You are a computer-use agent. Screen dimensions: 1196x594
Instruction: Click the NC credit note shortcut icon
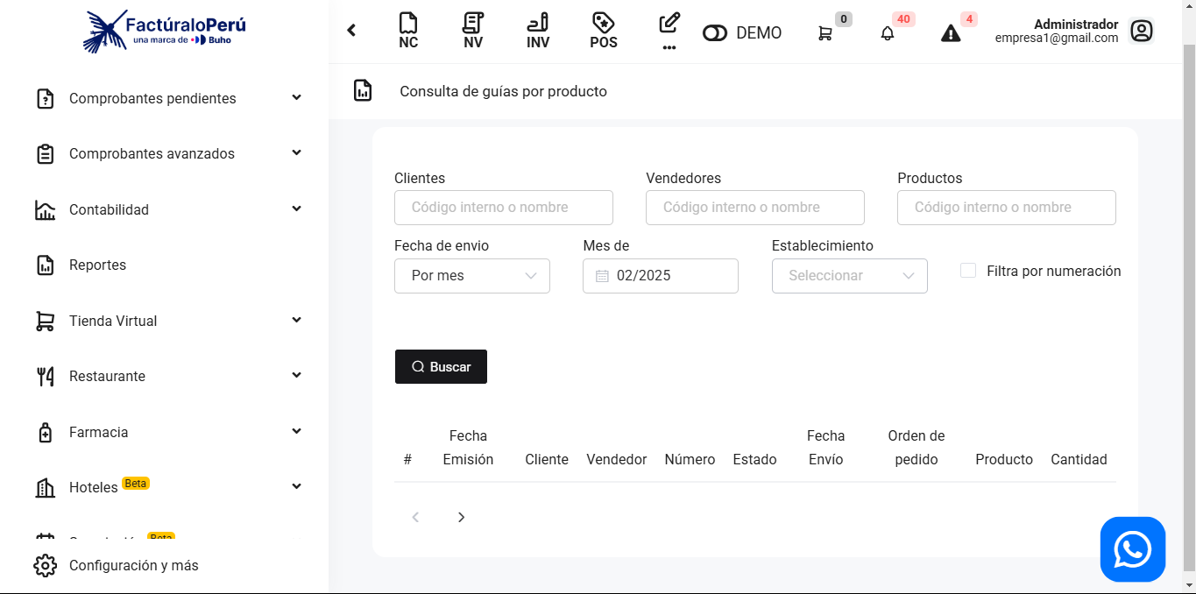(407, 32)
